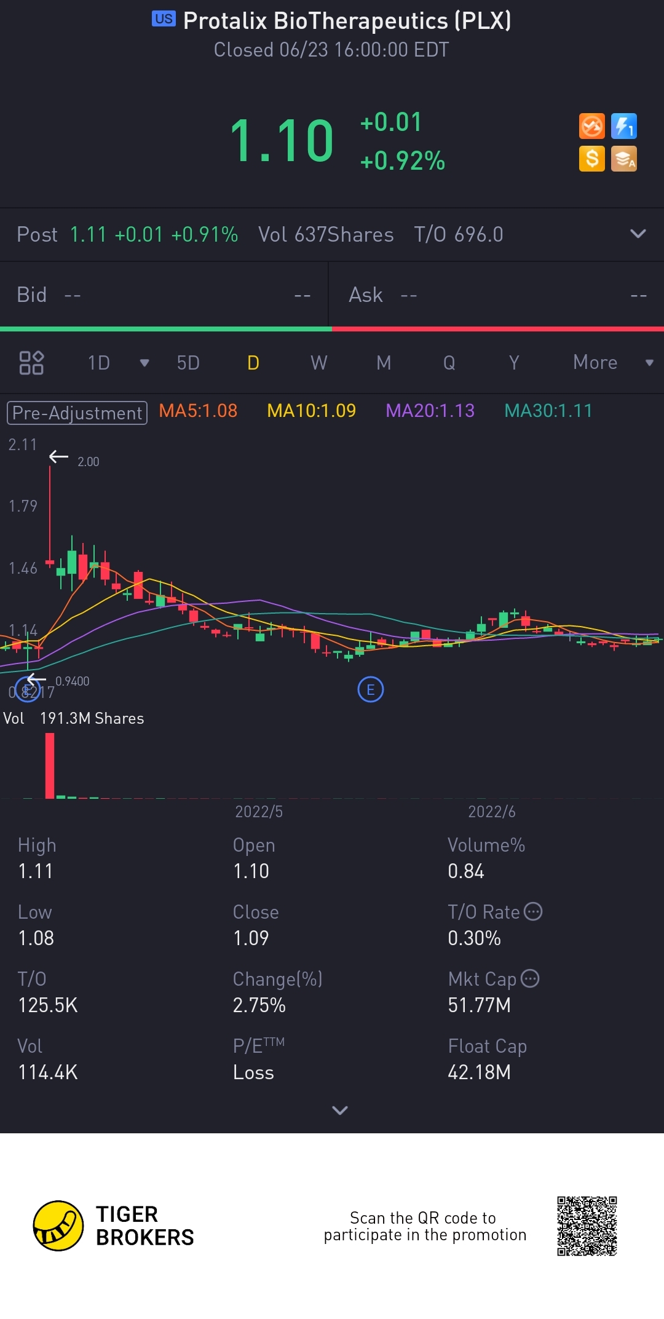Tap the US market flag badge
This screenshot has height=1319, width=664.
coord(164,19)
